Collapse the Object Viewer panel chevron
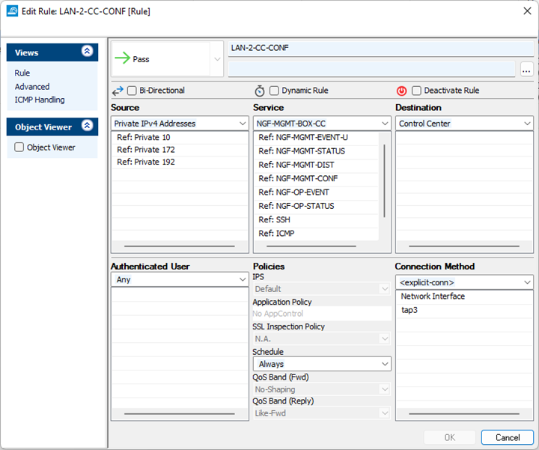The height and width of the screenshot is (450, 539). 88,127
